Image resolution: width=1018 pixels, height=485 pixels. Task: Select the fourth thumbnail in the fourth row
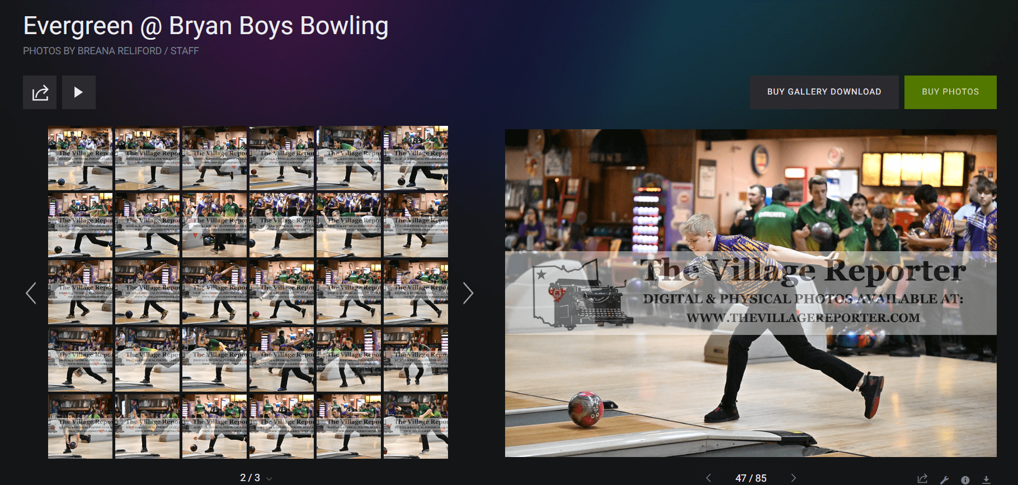tap(281, 360)
